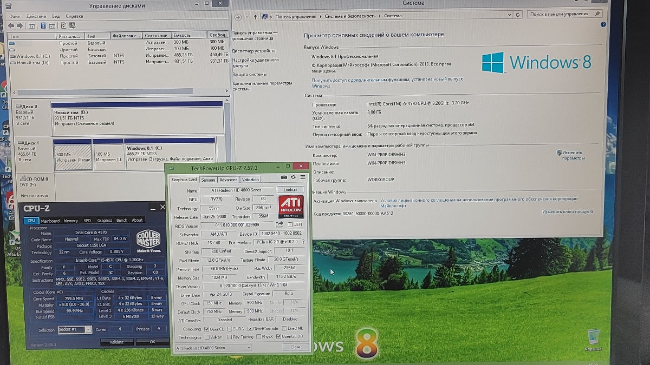The width and height of the screenshot is (650, 365).
Task: Toggle the DirectCompute checkbox in GPU-Z
Action: pos(250,329)
